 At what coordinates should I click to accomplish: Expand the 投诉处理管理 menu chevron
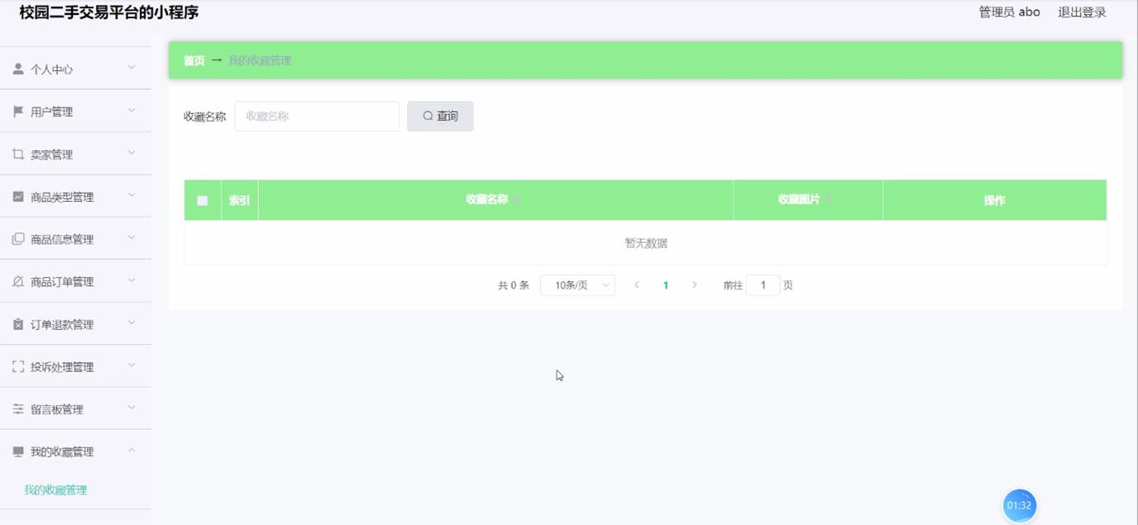[x=131, y=365]
